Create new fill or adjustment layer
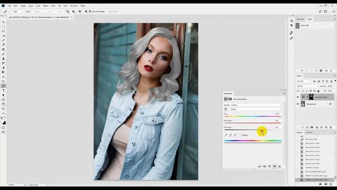 click(316, 128)
